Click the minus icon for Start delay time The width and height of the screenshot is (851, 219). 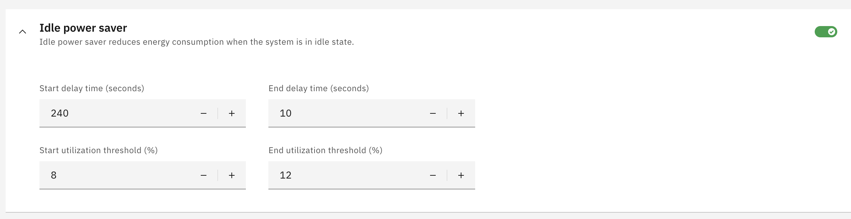point(204,113)
